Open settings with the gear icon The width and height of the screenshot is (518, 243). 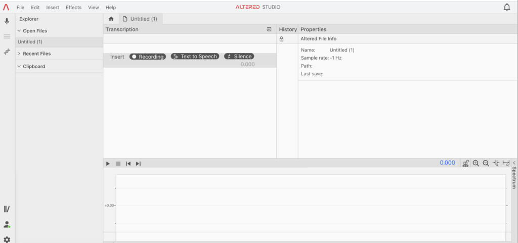[x=7, y=239]
